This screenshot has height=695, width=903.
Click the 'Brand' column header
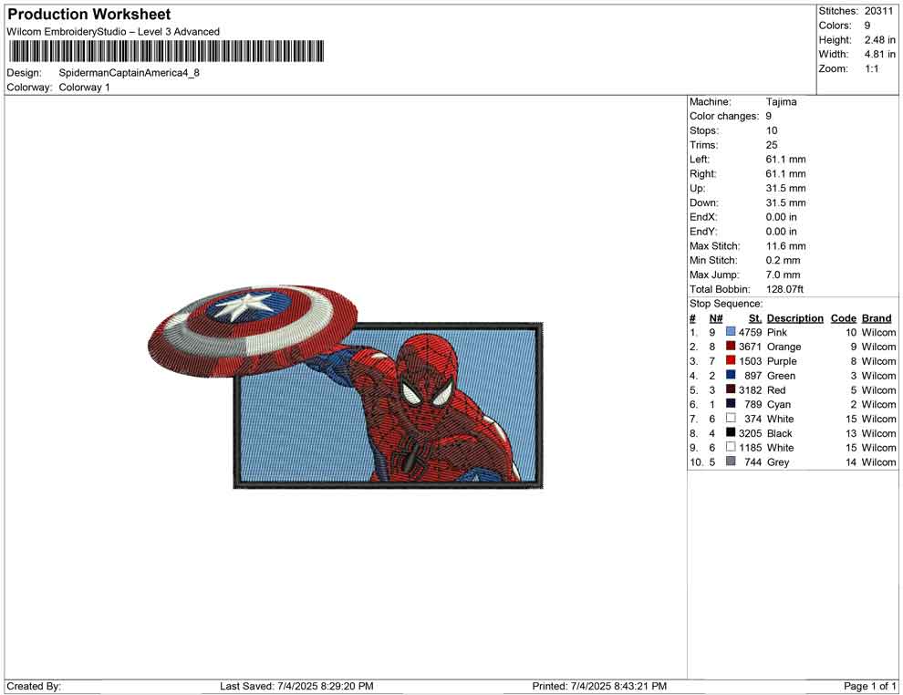coord(876,317)
